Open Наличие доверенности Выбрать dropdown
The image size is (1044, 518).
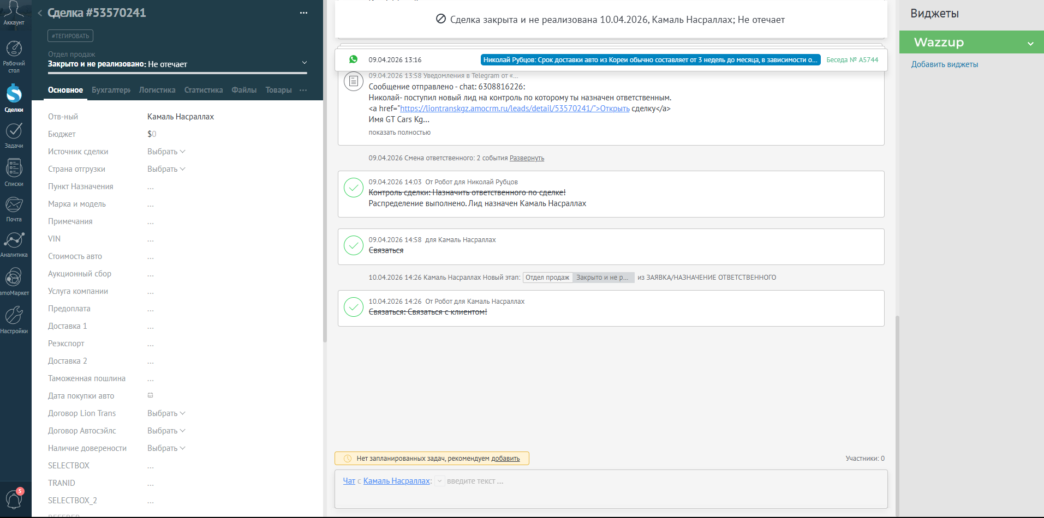pos(166,448)
